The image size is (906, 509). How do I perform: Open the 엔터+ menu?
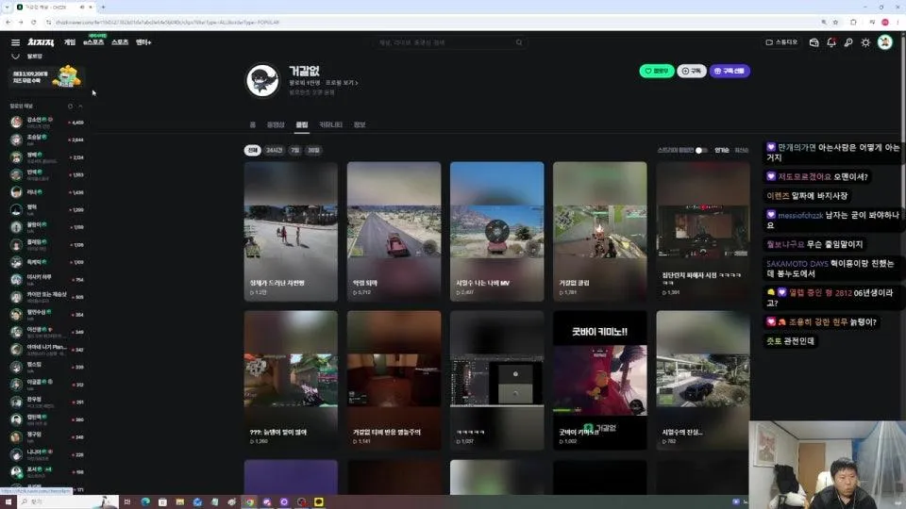point(143,42)
